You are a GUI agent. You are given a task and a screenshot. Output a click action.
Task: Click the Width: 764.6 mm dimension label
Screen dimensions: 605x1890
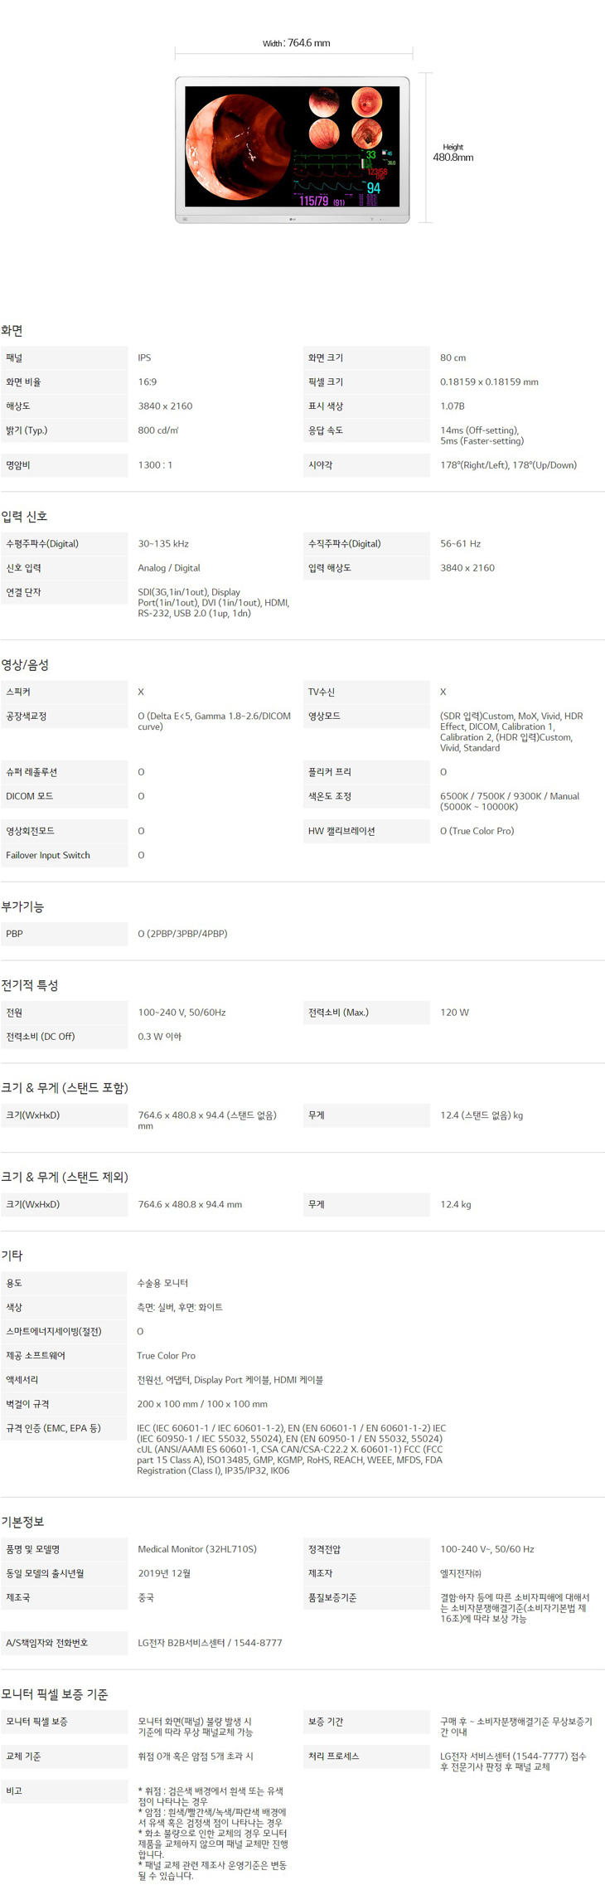(x=296, y=43)
